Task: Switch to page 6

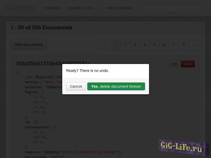Action: pos(164,45)
